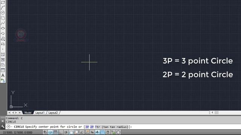Open command line customize wrench
Image resolution: width=241 pixels, height=135 pixels.
coord(3,126)
